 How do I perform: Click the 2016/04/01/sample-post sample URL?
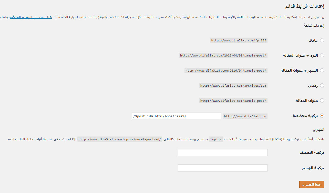pos(223,55)
